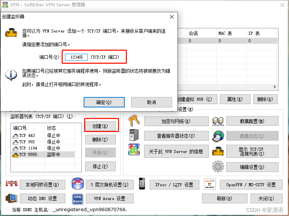Click the VPN Server about icon
Screen dimensions: 289x216
(x=134, y=150)
